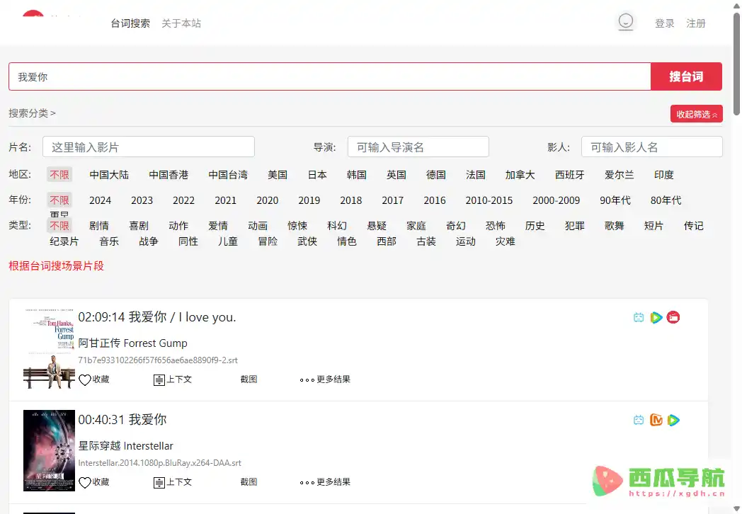Select 不限 for 地区 filter

59,175
